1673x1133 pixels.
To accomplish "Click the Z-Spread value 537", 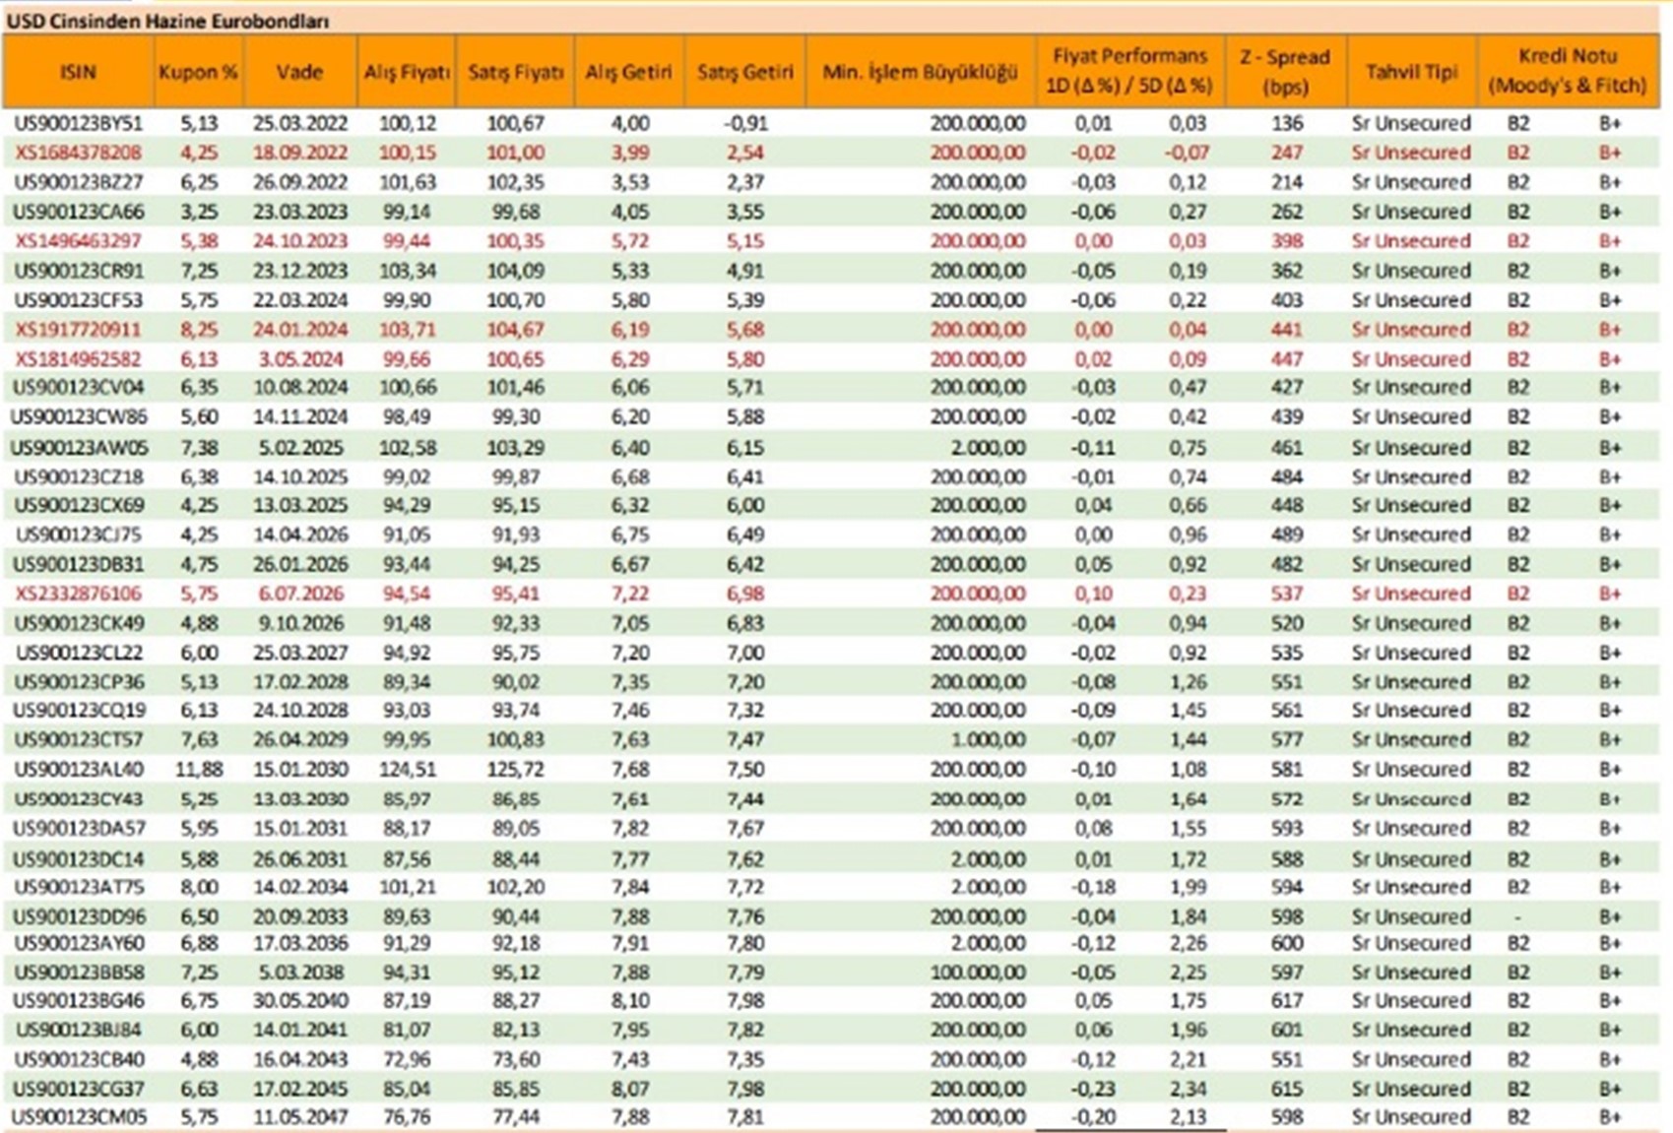I will (x=1287, y=594).
